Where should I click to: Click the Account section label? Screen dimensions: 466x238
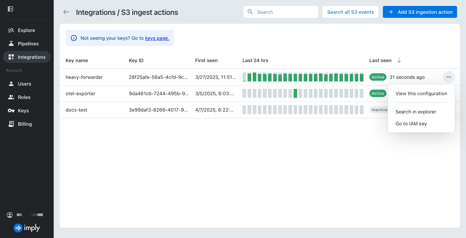tap(14, 70)
